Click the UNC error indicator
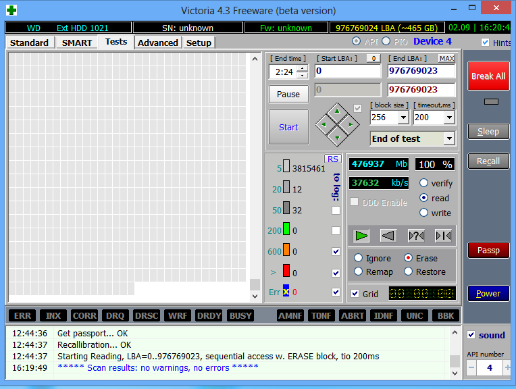The width and height of the screenshot is (516, 389). pyautogui.click(x=415, y=315)
